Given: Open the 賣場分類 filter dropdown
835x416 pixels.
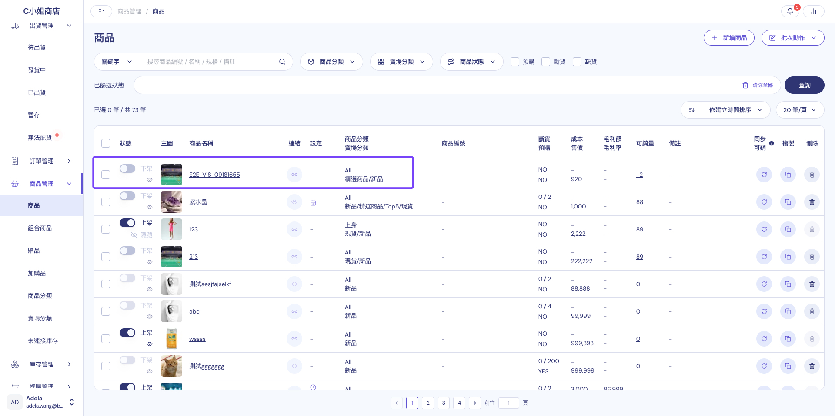Looking at the screenshot, I should click(x=401, y=62).
